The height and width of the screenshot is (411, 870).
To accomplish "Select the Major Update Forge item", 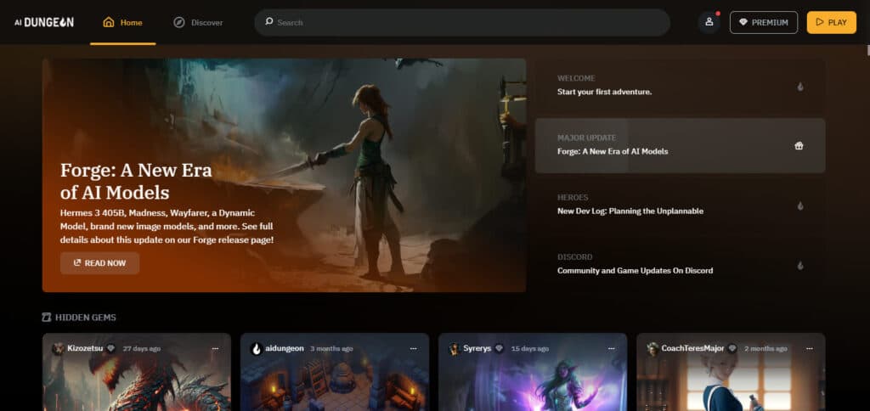I will (x=680, y=144).
